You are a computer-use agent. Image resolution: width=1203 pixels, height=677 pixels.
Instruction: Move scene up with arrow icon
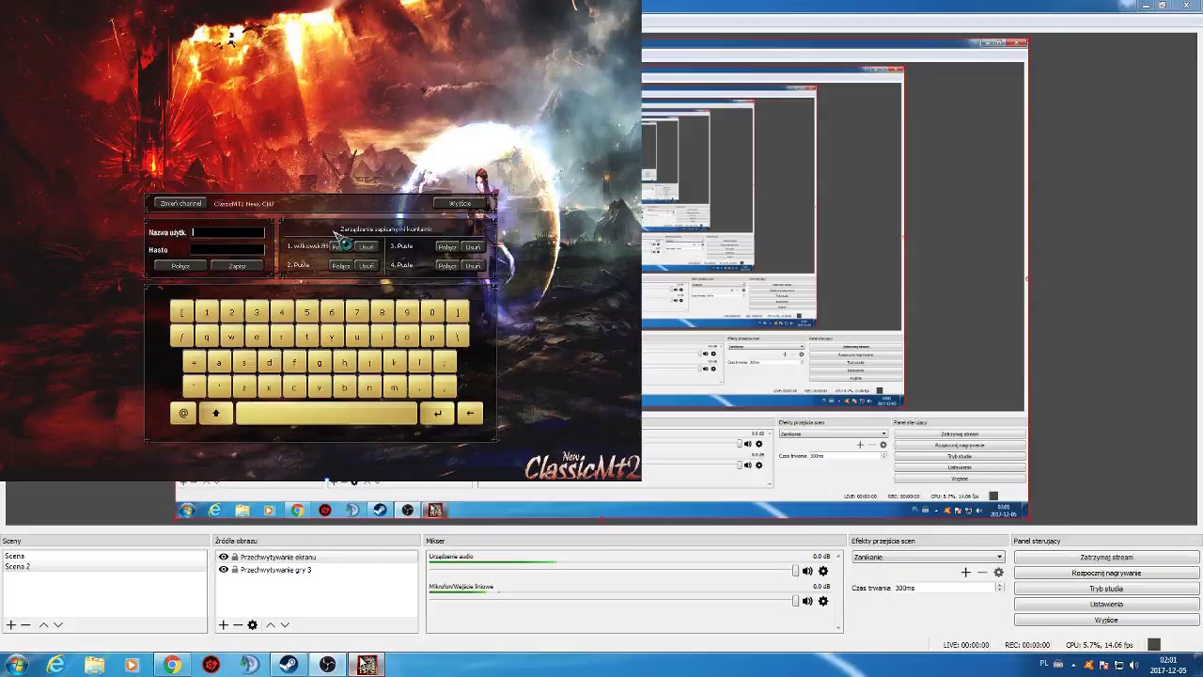tap(43, 624)
